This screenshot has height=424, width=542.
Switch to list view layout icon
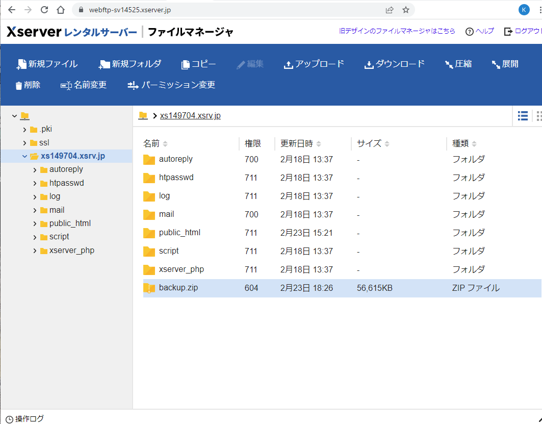tap(523, 116)
